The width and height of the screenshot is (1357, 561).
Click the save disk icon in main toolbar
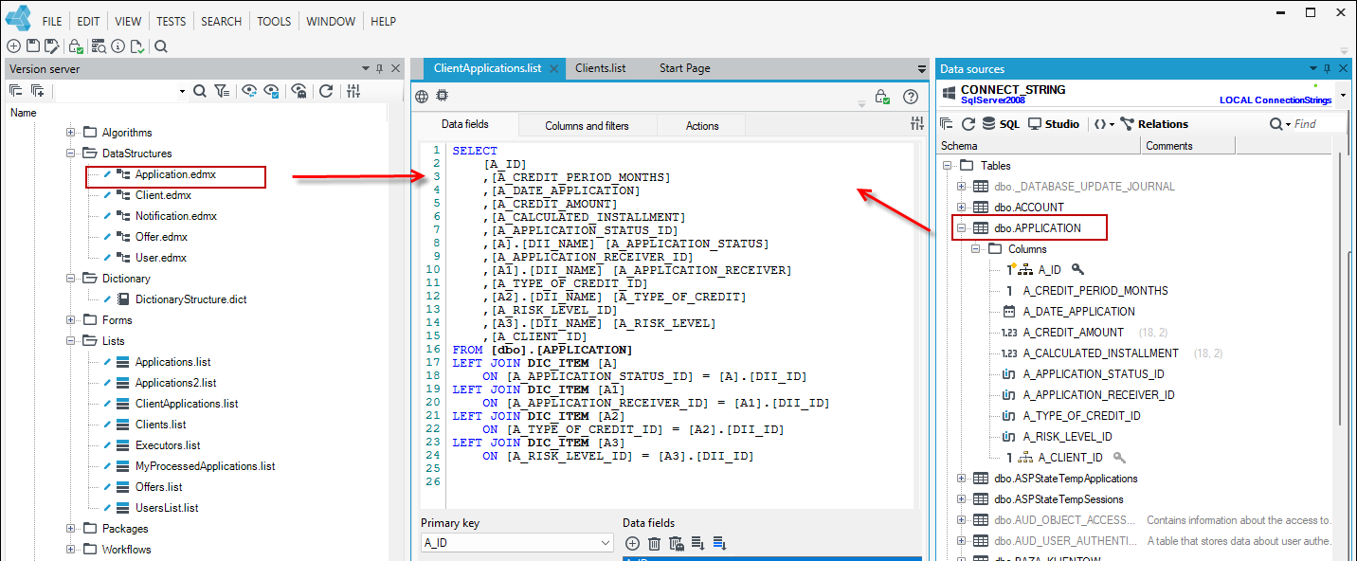click(x=32, y=45)
